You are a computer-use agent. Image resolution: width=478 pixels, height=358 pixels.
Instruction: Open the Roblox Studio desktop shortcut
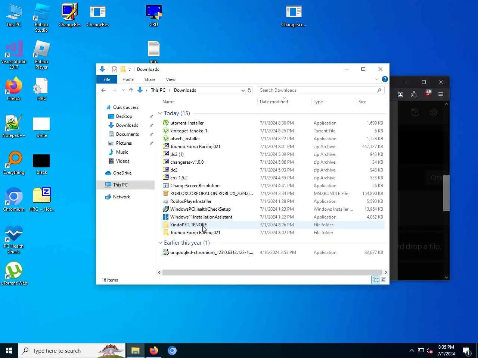[41, 18]
